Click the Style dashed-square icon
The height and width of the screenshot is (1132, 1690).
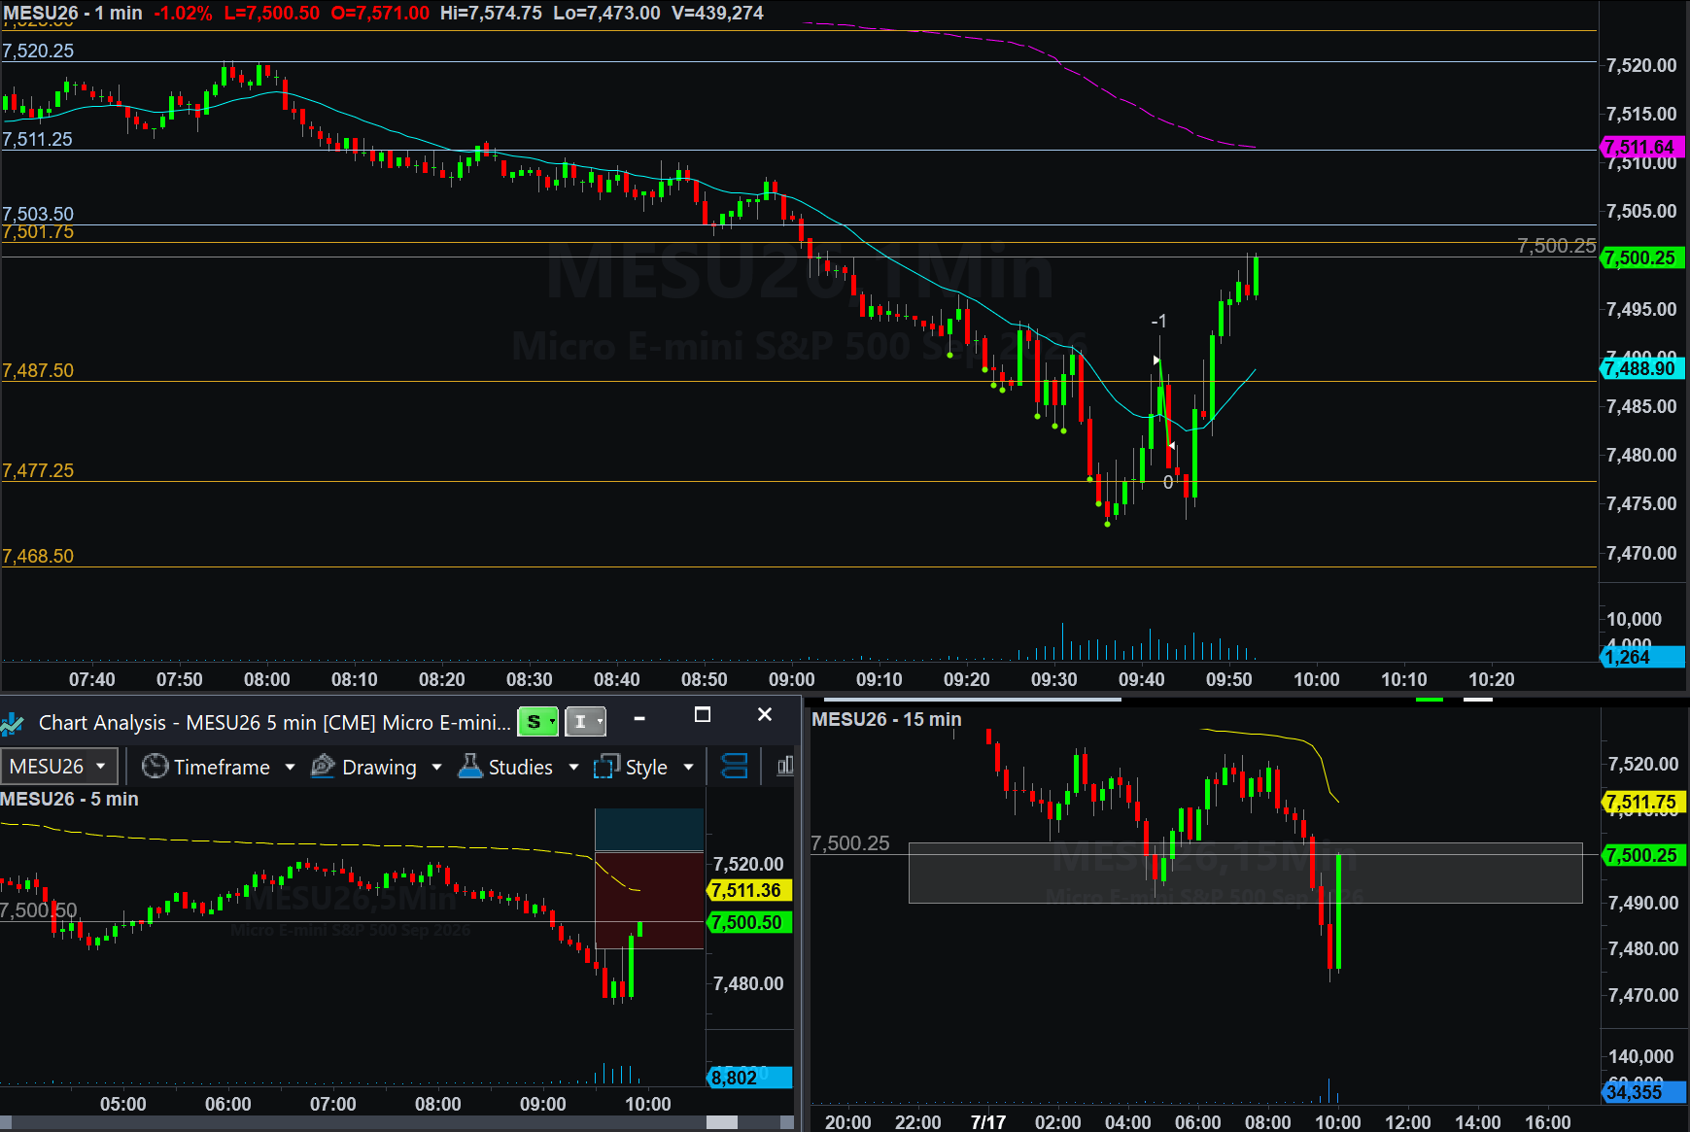pyautogui.click(x=606, y=767)
